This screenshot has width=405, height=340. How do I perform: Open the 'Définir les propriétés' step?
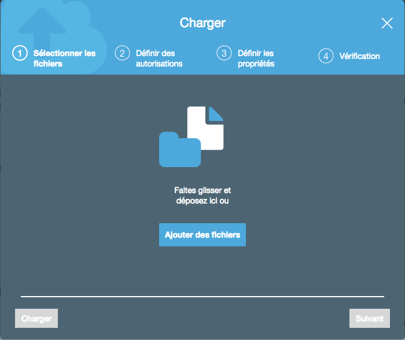point(256,58)
